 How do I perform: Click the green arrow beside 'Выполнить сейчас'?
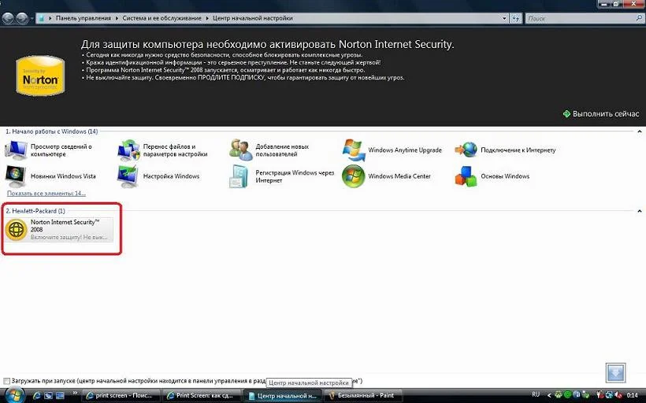(566, 114)
